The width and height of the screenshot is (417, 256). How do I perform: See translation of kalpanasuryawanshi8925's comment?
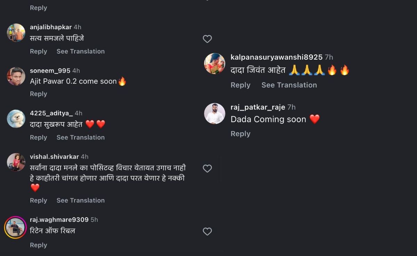[289, 85]
